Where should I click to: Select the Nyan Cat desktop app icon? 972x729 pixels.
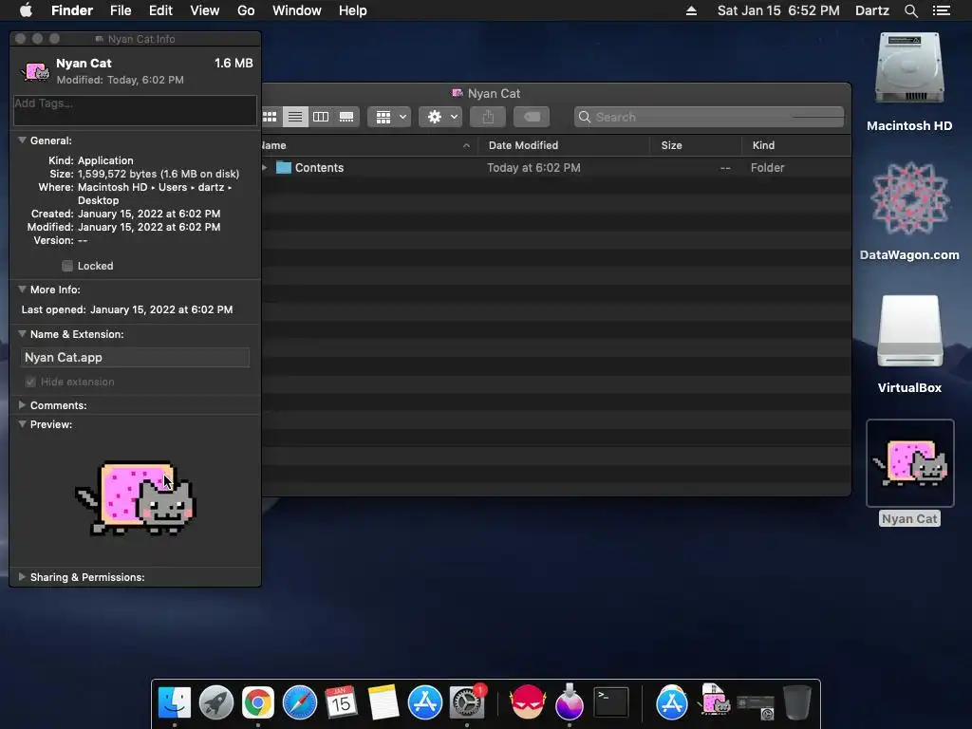(909, 463)
